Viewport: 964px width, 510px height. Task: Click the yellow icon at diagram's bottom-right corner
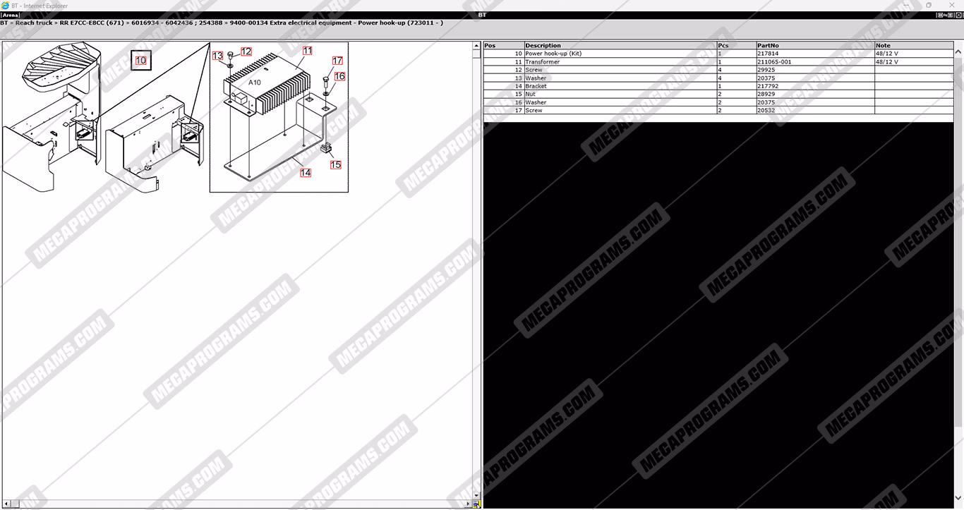[x=477, y=504]
